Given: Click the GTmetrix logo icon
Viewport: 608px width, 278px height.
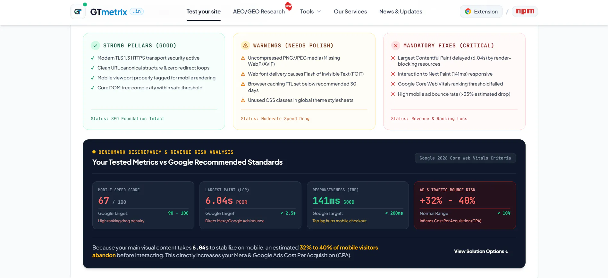Looking at the screenshot, I should (78, 12).
